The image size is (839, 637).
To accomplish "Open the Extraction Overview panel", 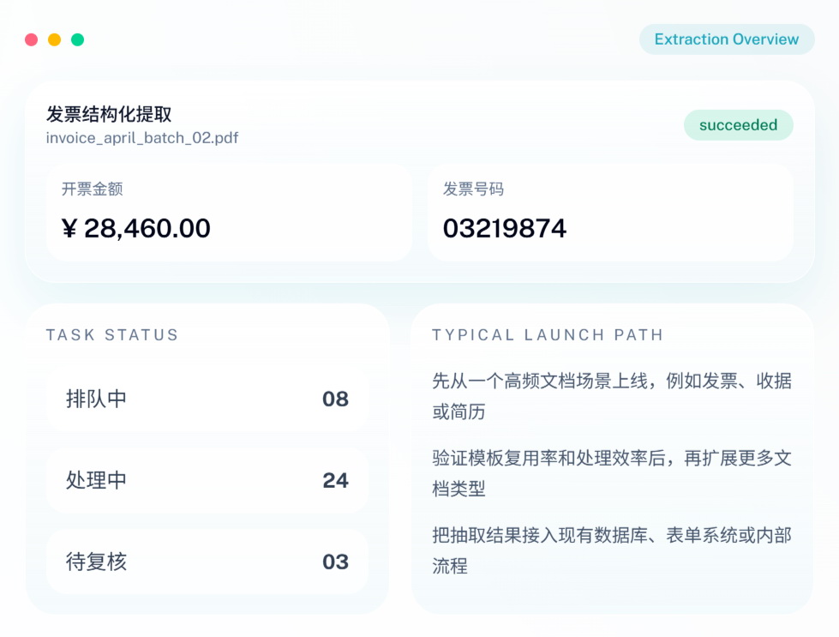I will coord(727,39).
